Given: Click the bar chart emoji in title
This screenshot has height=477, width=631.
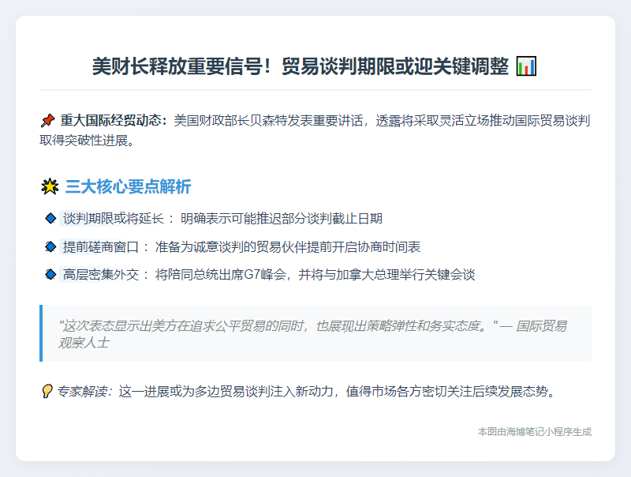Looking at the screenshot, I should tap(526, 66).
